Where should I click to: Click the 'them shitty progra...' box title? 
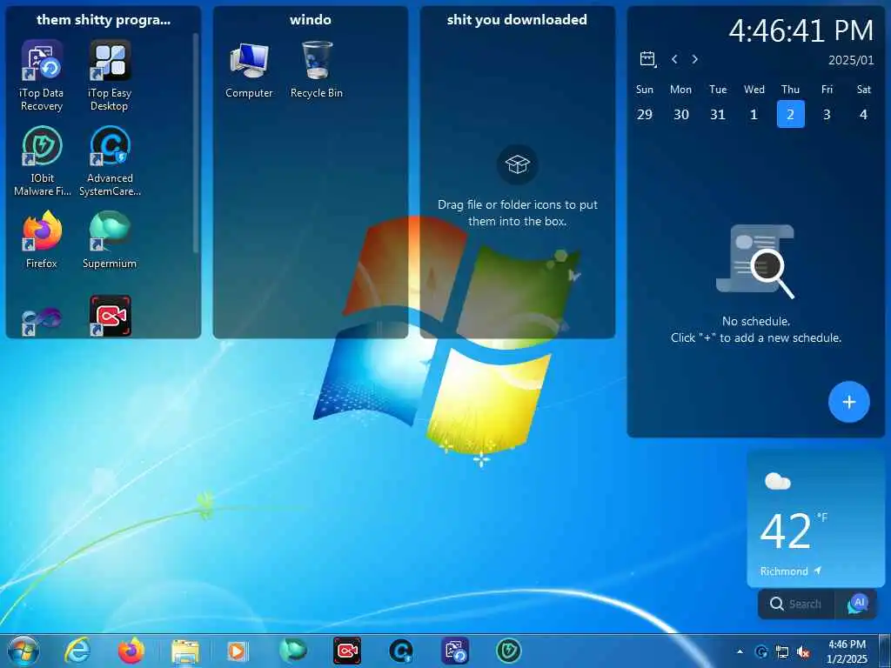[104, 20]
